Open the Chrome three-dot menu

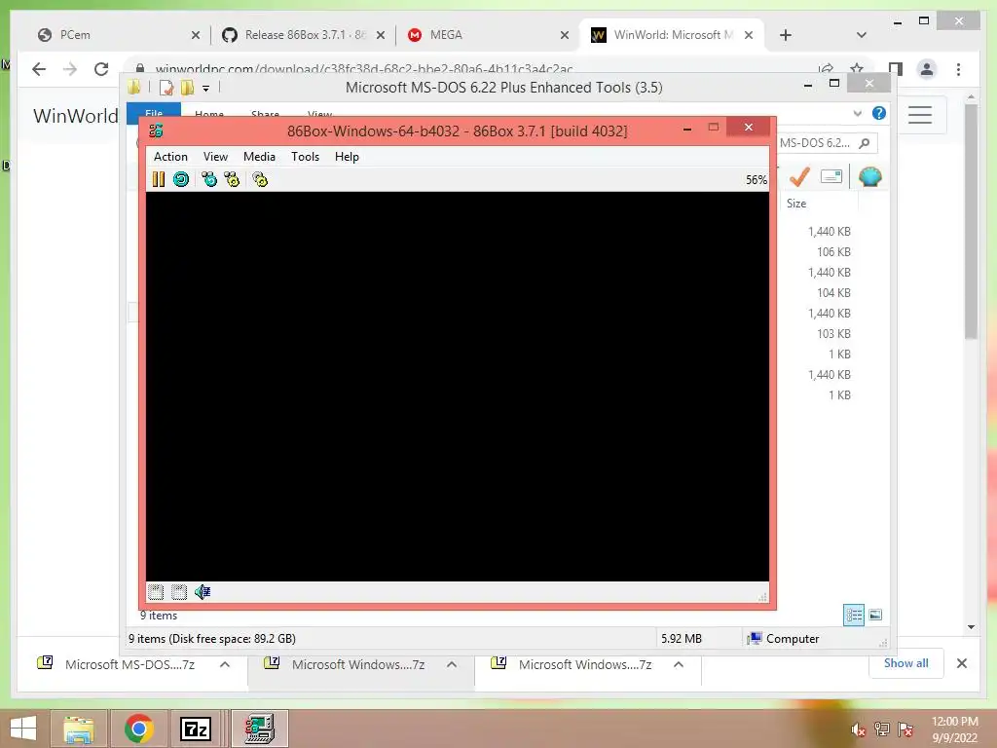coord(959,69)
